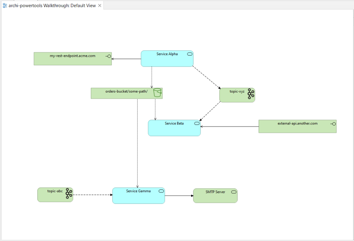The image size is (354, 241).
Task: Select dotted line from orders-bucket to Service Beta
Action: coord(155,109)
